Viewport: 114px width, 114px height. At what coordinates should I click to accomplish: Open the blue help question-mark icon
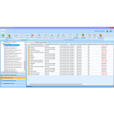coord(111,31)
